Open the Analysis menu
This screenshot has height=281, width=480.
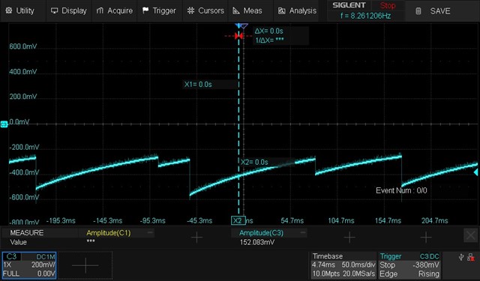click(x=297, y=10)
